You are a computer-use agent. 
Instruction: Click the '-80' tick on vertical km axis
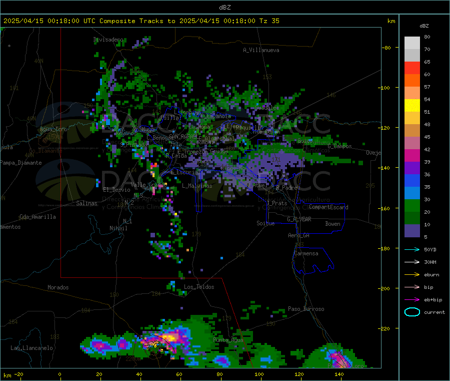pyautogui.click(x=386, y=48)
